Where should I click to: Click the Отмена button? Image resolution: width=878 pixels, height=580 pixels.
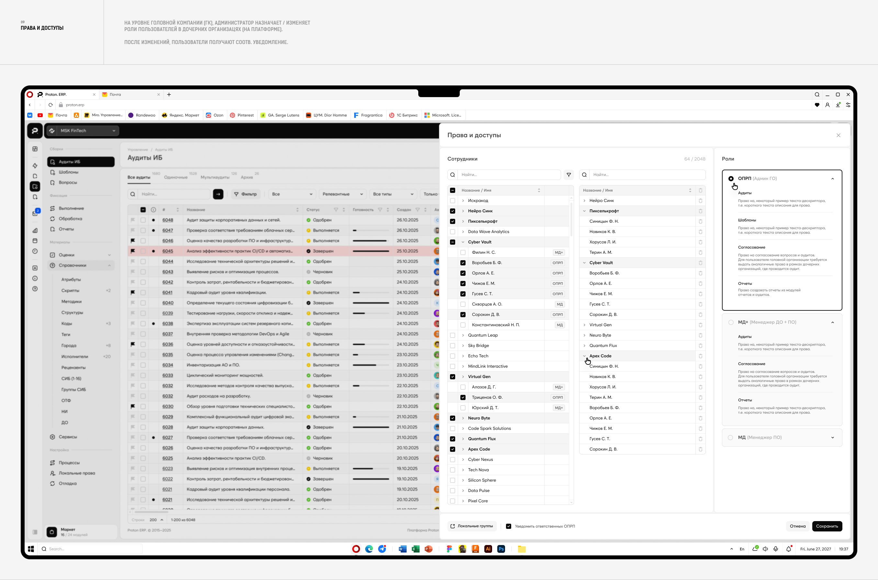(x=797, y=526)
